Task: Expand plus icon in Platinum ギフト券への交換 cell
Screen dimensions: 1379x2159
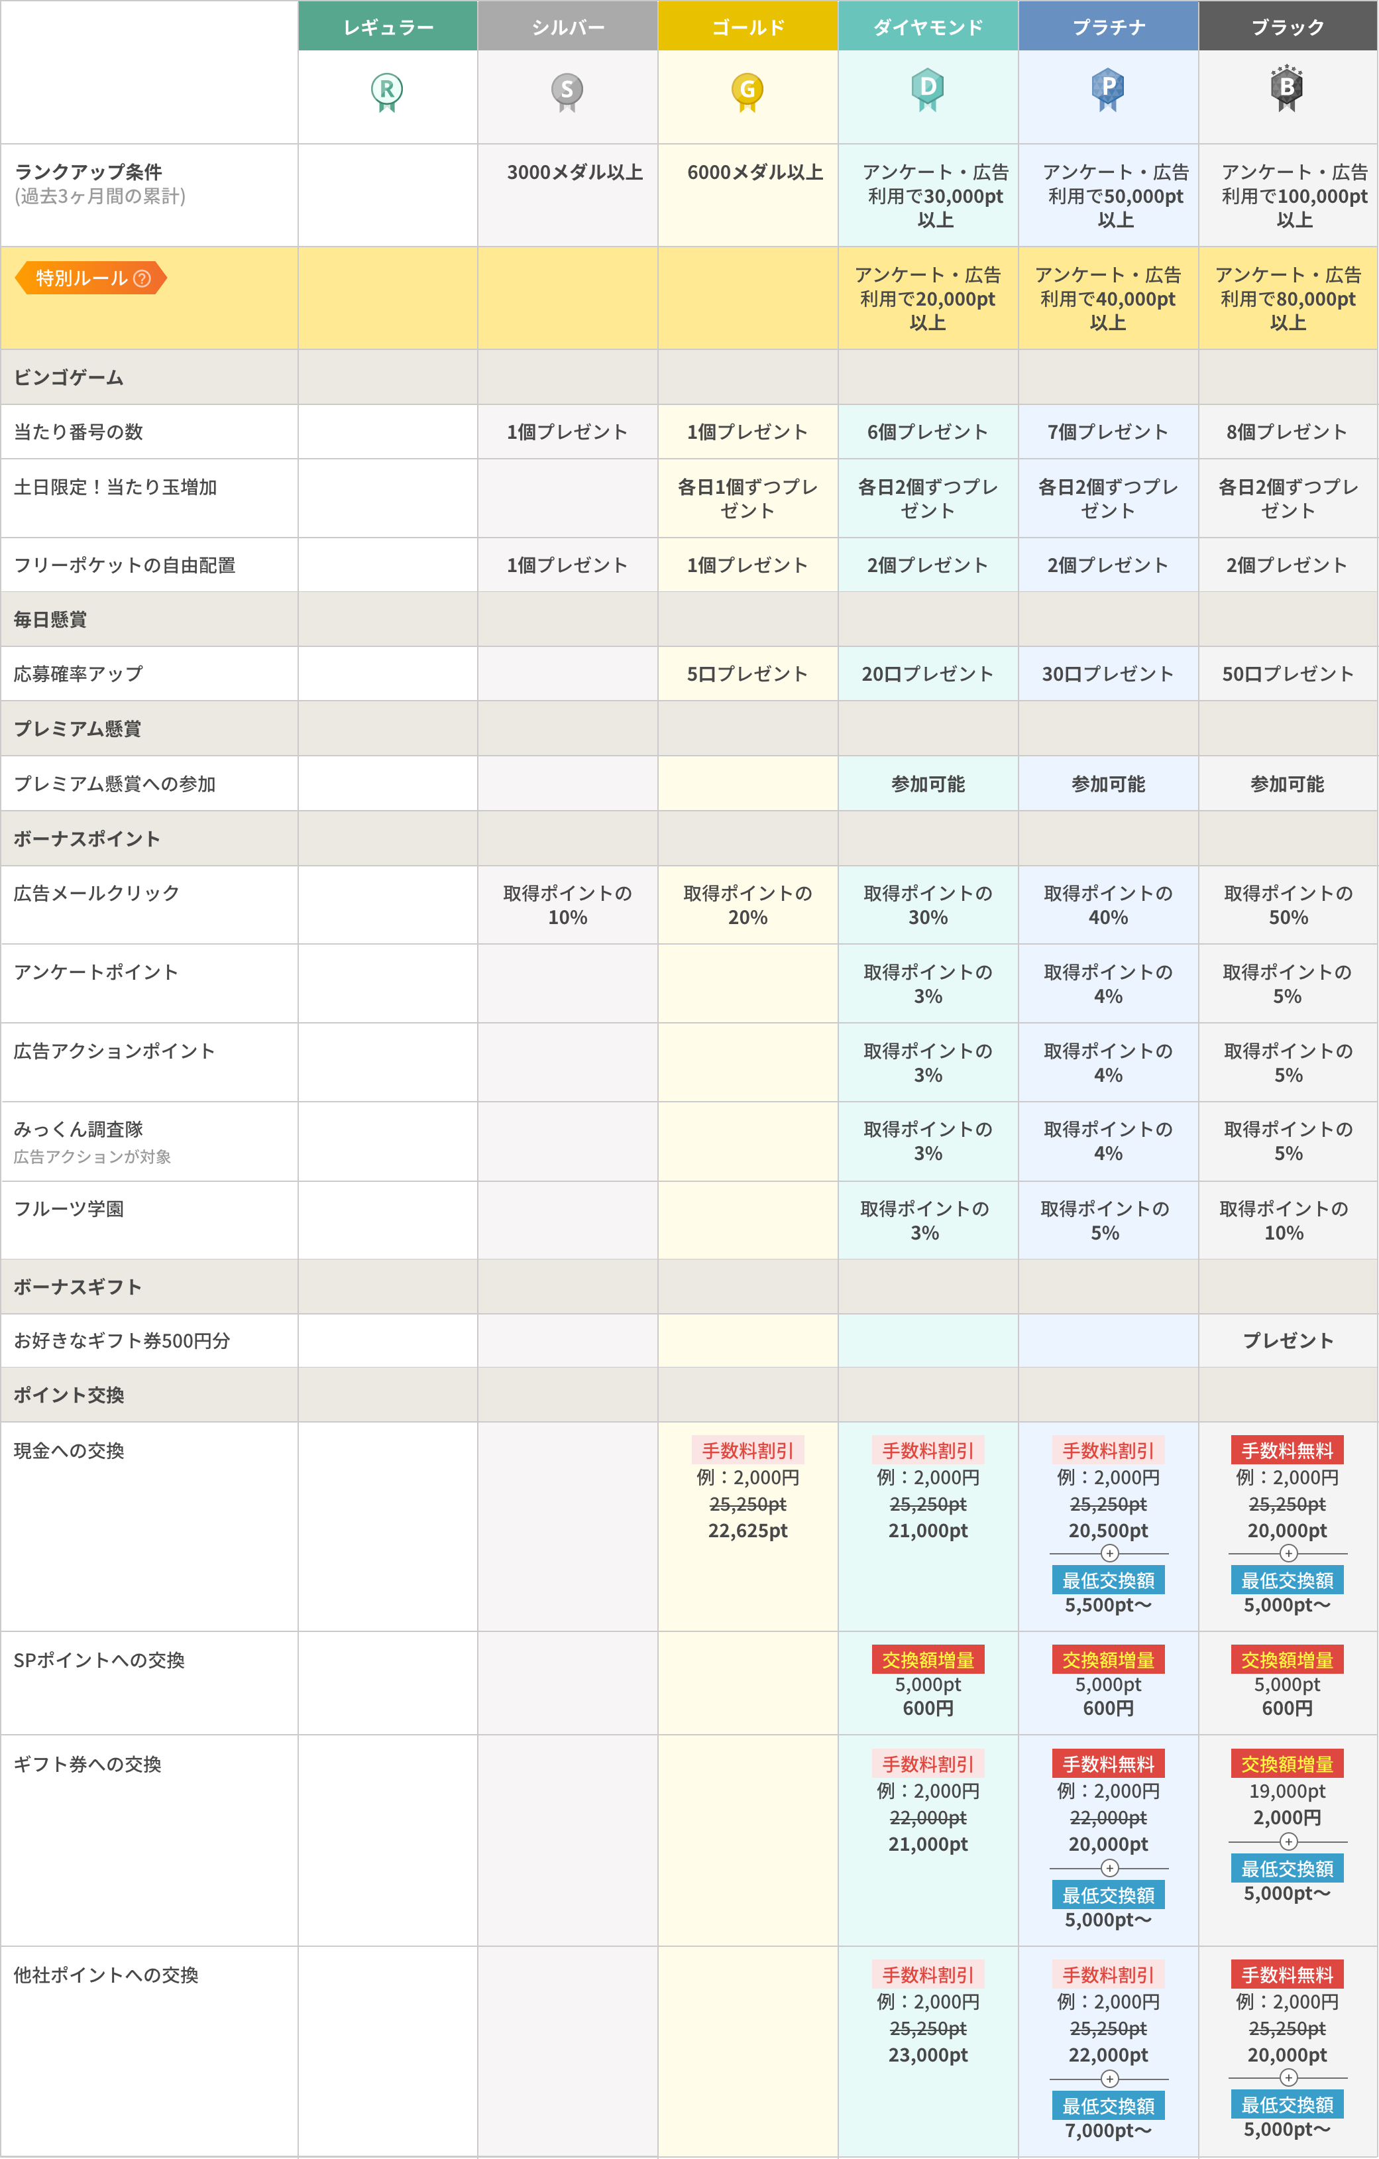Action: 1109,1867
